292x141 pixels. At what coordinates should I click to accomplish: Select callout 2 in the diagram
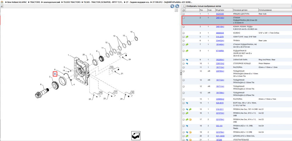click(55, 74)
